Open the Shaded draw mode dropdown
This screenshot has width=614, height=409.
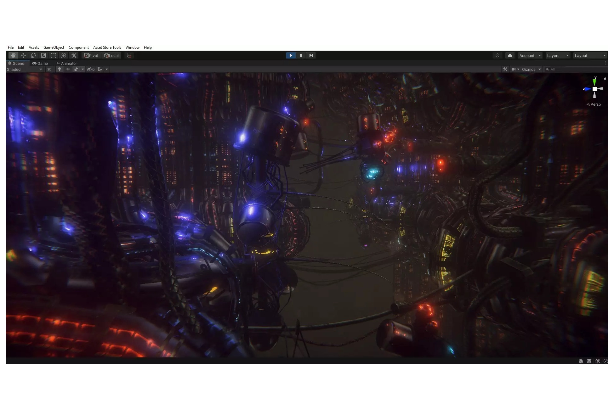tap(25, 69)
